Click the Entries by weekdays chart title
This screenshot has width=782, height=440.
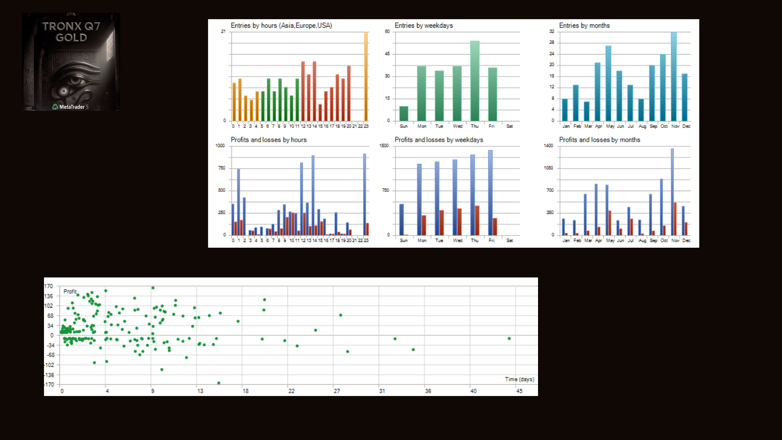tap(423, 25)
